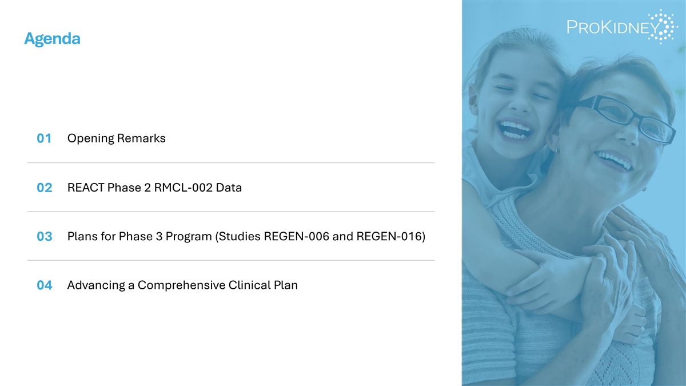Image resolution: width=686 pixels, height=386 pixels.
Task: Open Plans for Phase 3 Program item
Action: 246,236
